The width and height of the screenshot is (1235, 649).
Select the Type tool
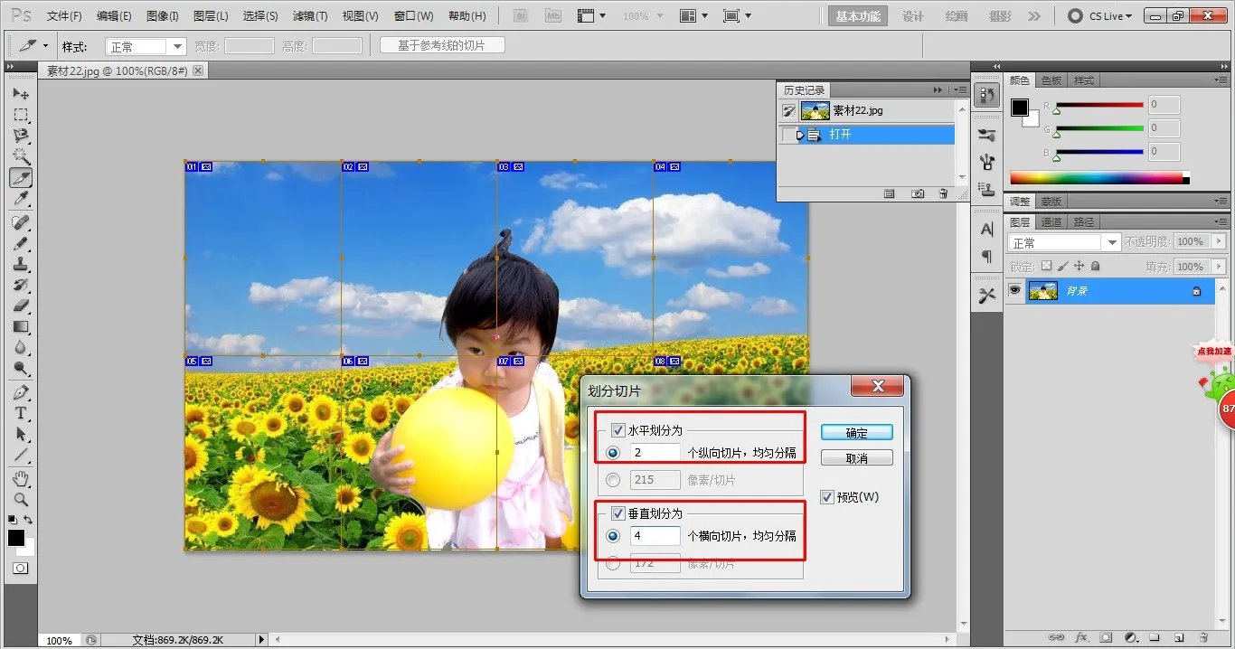tap(21, 413)
